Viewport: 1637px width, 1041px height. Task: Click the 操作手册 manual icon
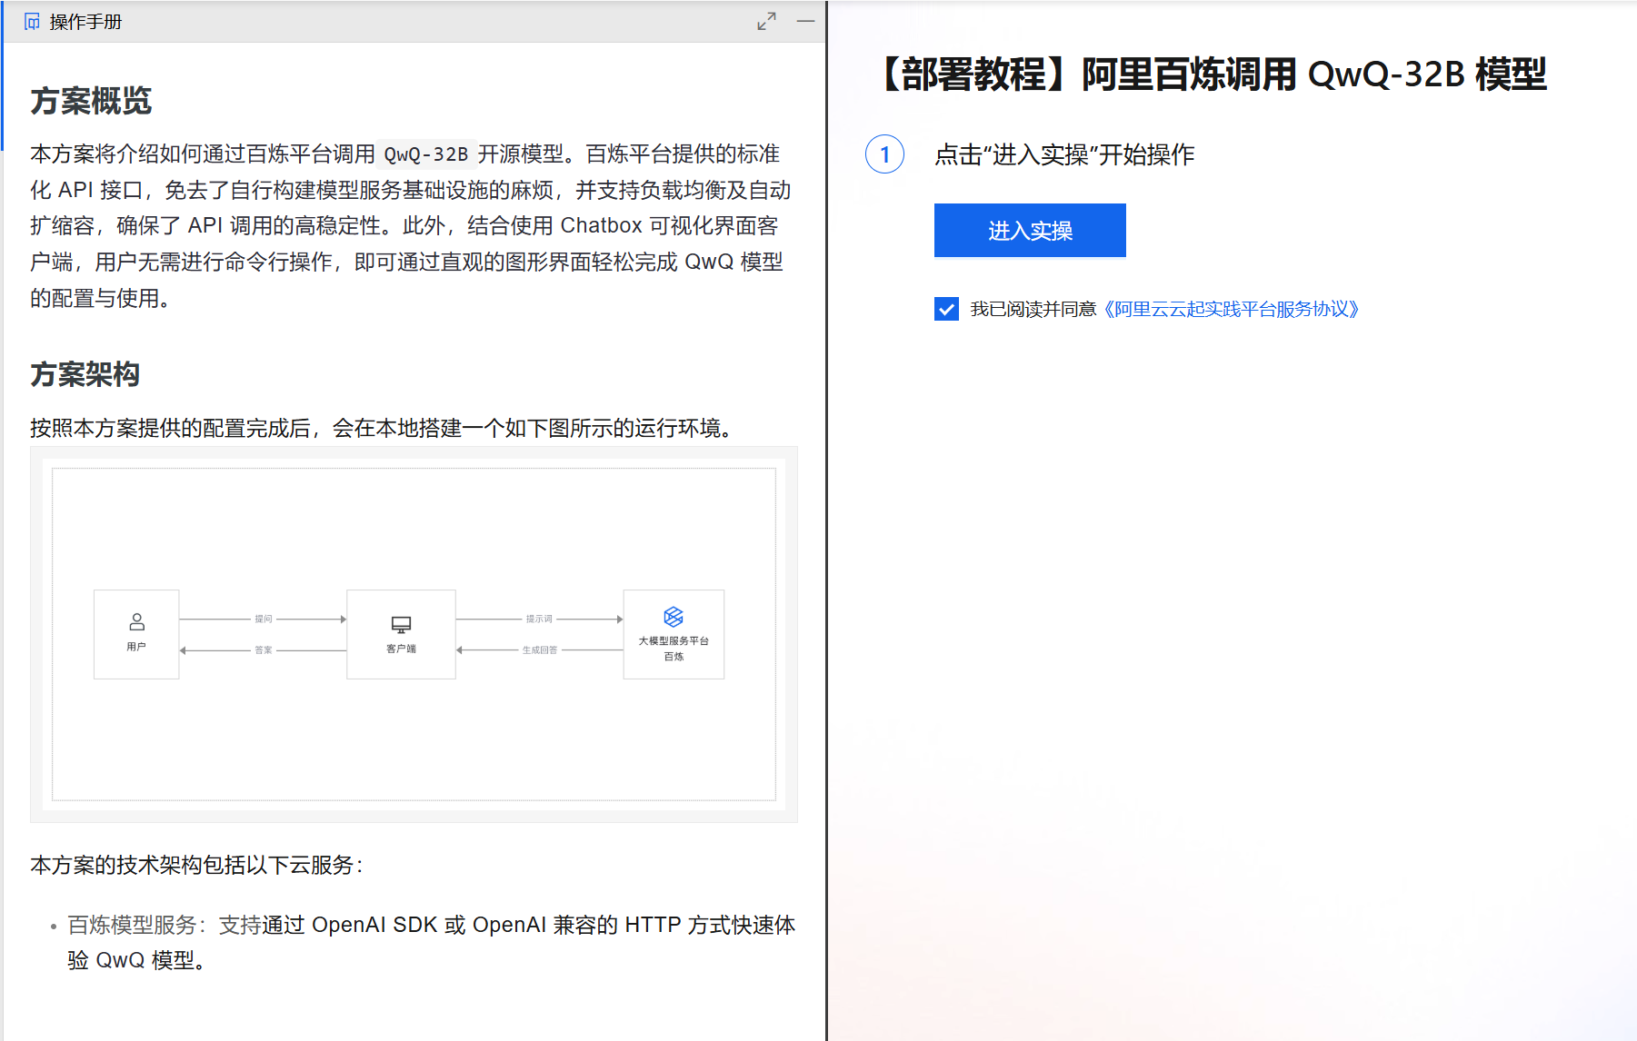point(32,22)
